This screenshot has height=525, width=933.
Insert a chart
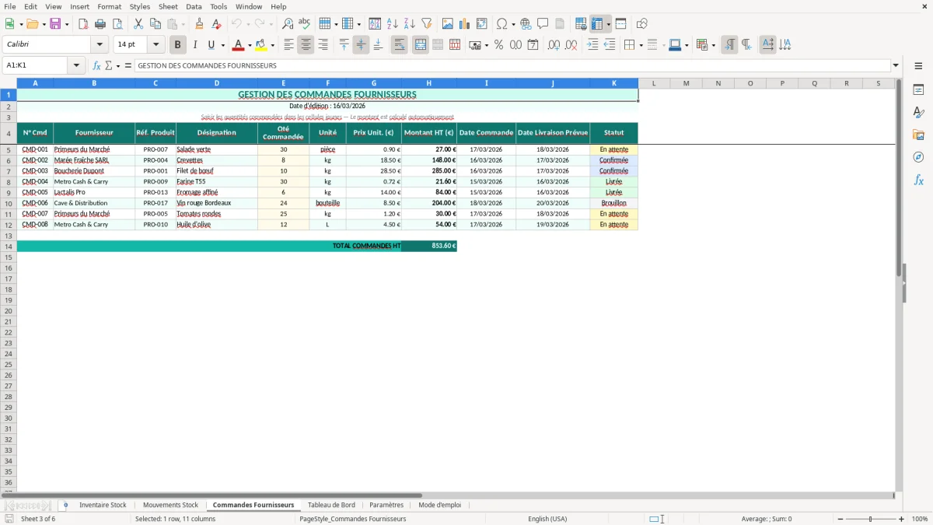(x=465, y=24)
